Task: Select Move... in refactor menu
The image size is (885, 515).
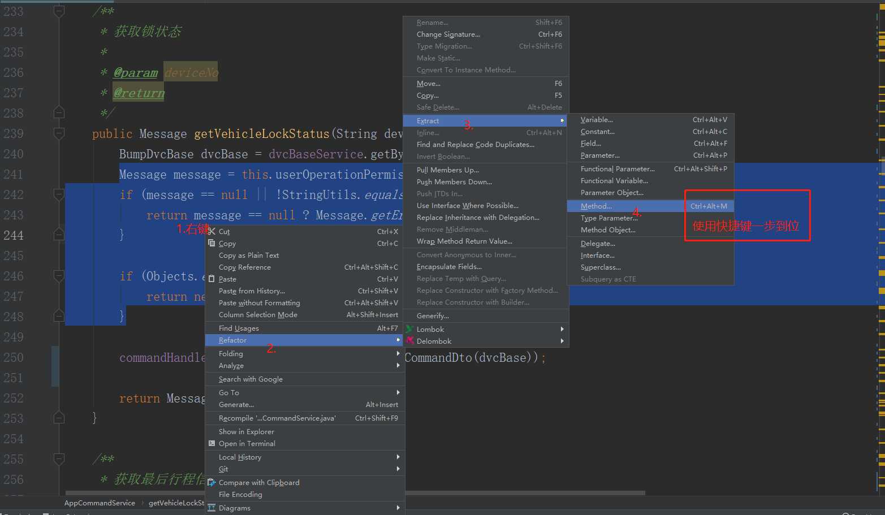Action: click(486, 83)
